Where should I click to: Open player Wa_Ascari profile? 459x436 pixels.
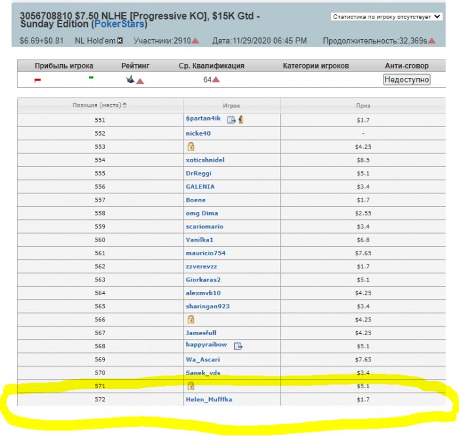pos(203,359)
